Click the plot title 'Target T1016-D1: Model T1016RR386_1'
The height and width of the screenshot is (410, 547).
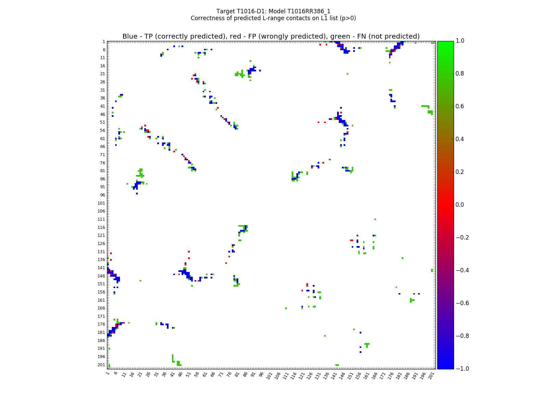273,11
